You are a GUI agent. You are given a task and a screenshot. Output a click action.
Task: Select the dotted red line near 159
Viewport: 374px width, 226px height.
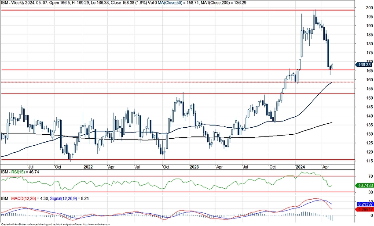point(177,82)
